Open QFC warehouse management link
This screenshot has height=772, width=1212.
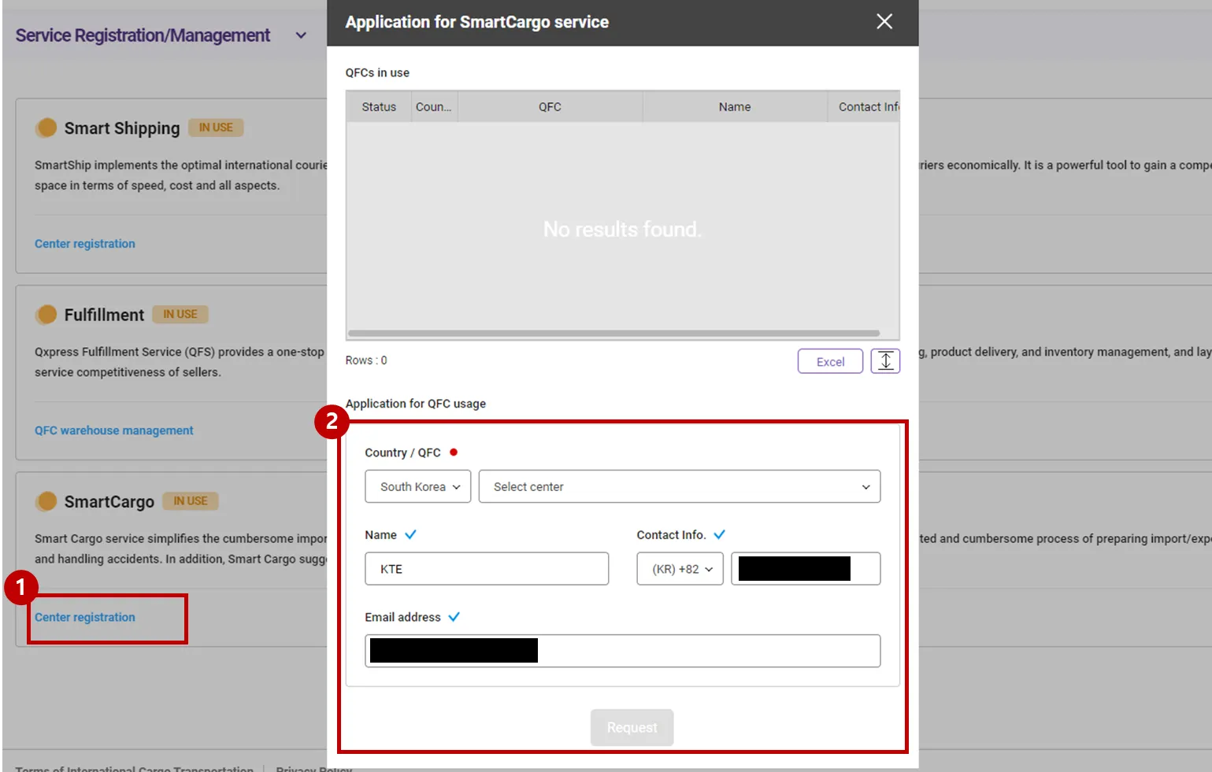tap(114, 430)
